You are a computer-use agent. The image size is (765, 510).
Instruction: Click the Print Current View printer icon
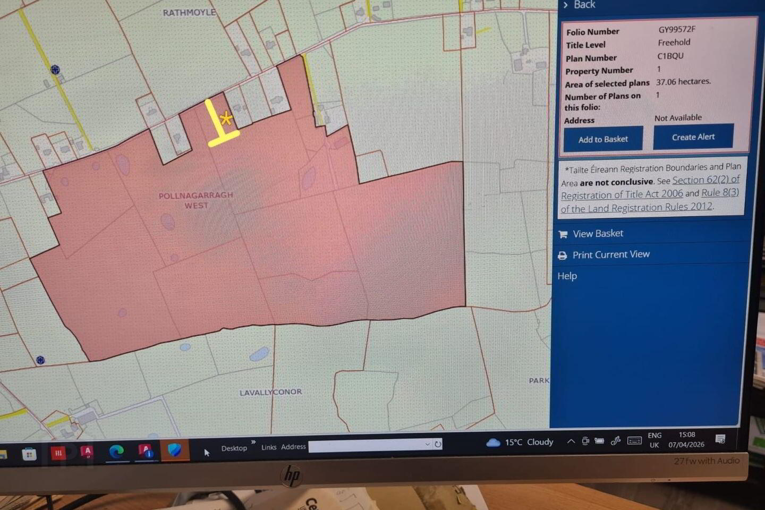tap(562, 256)
